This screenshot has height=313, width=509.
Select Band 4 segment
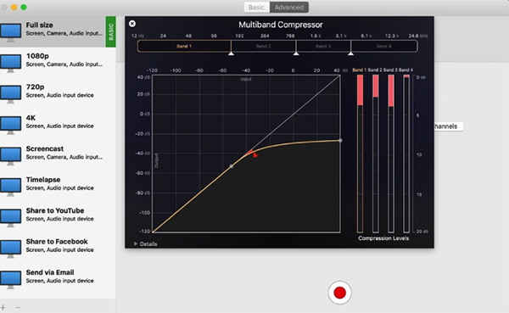384,46
